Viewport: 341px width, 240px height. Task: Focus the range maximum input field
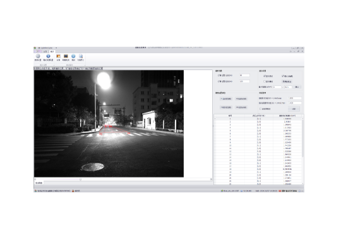coord(288,87)
